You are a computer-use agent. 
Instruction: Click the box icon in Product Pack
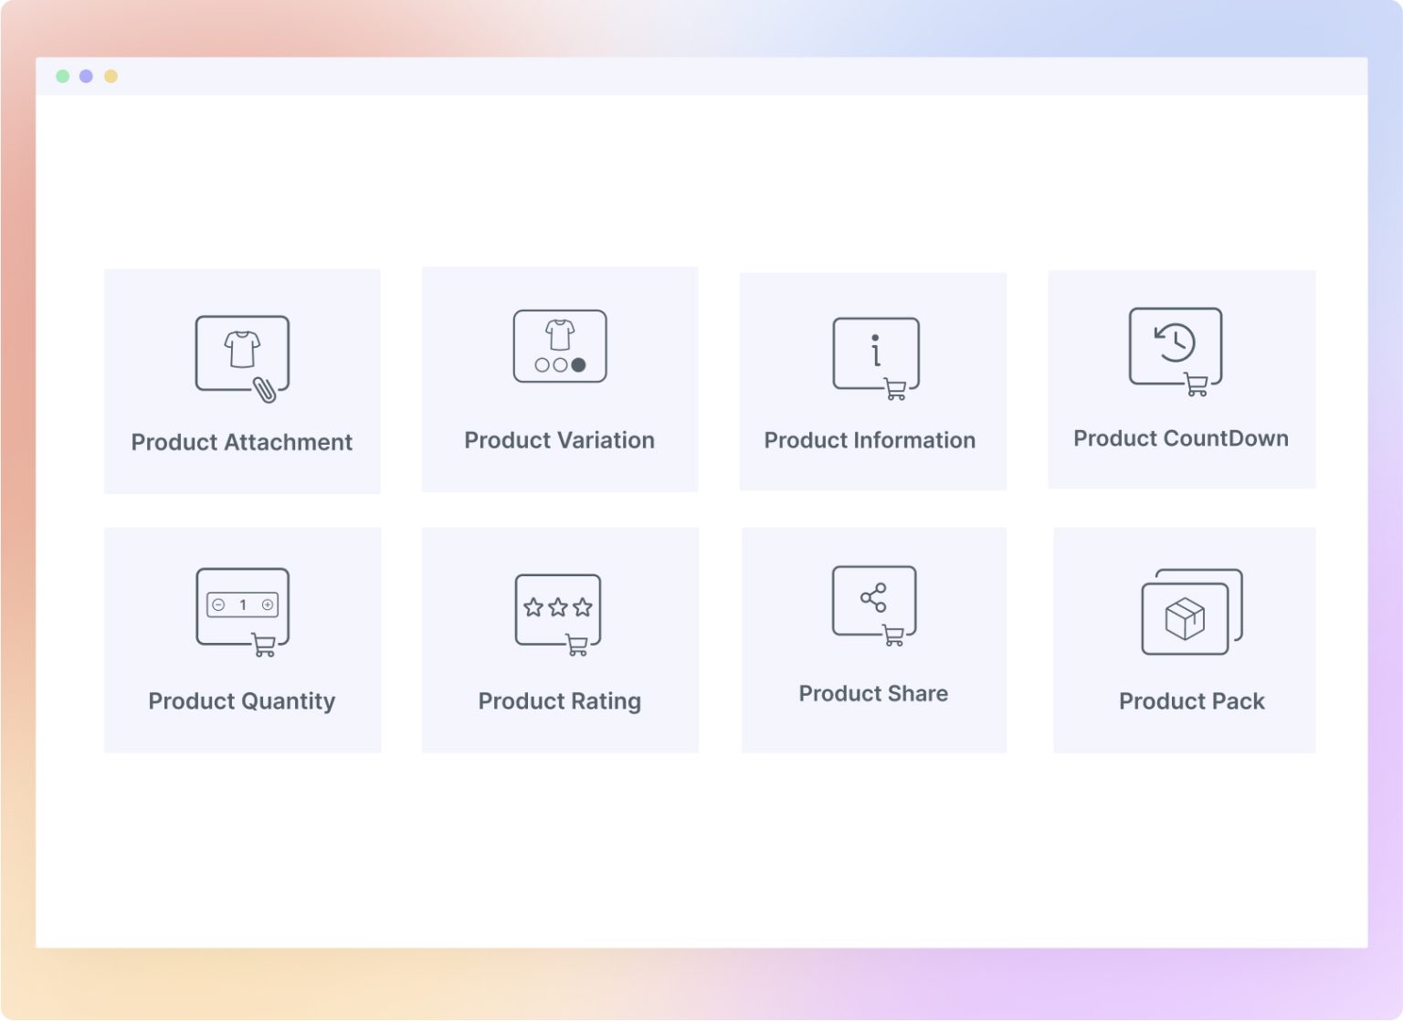coord(1185,619)
